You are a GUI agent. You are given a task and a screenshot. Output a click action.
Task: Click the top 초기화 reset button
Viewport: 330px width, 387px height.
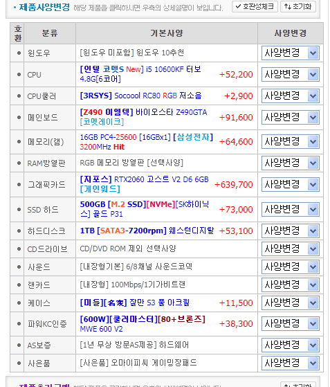click(298, 6)
